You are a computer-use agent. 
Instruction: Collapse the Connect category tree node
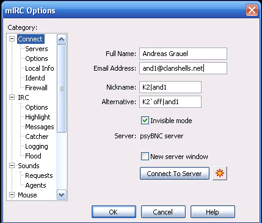pyautogui.click(x=12, y=39)
